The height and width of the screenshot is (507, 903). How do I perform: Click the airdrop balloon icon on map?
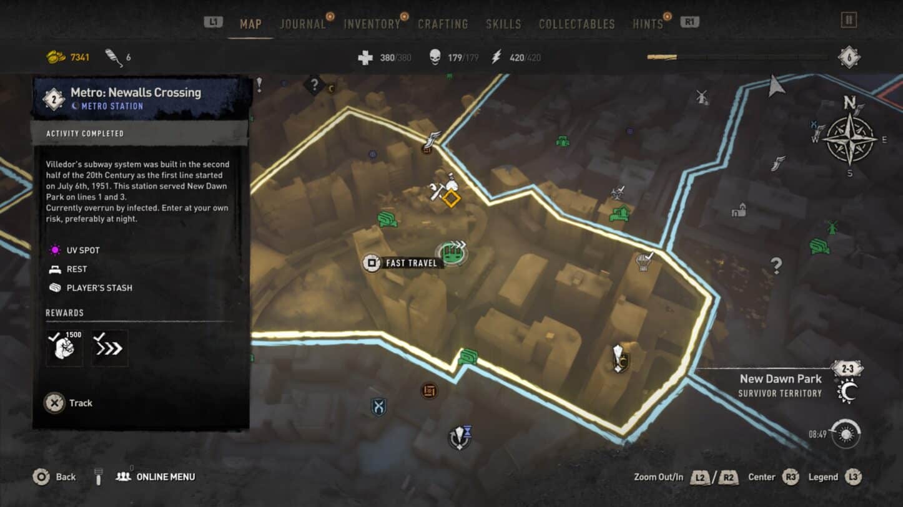pos(644,261)
